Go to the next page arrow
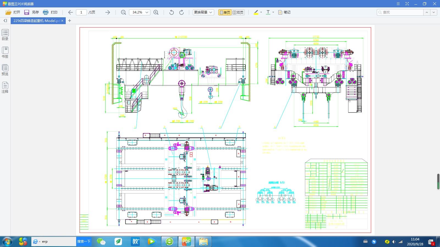 (x=108, y=12)
